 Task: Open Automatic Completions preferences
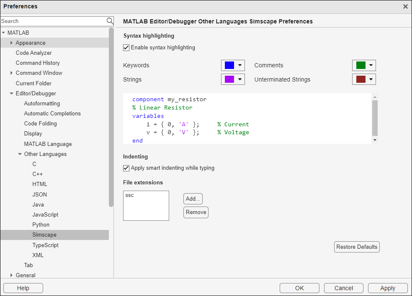click(52, 113)
